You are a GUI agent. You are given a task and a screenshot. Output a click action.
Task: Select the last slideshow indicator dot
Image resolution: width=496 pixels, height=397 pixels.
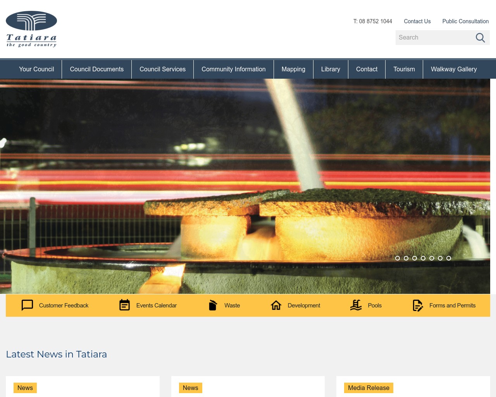click(x=449, y=258)
